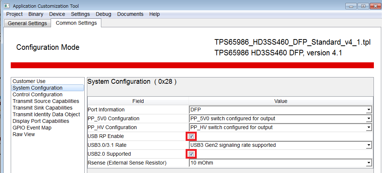Click the Value column header

point(281,101)
